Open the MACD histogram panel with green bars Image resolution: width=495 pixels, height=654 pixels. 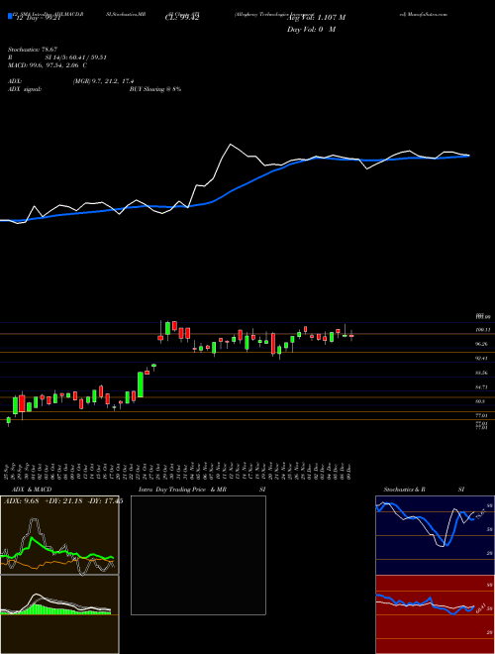(59, 614)
